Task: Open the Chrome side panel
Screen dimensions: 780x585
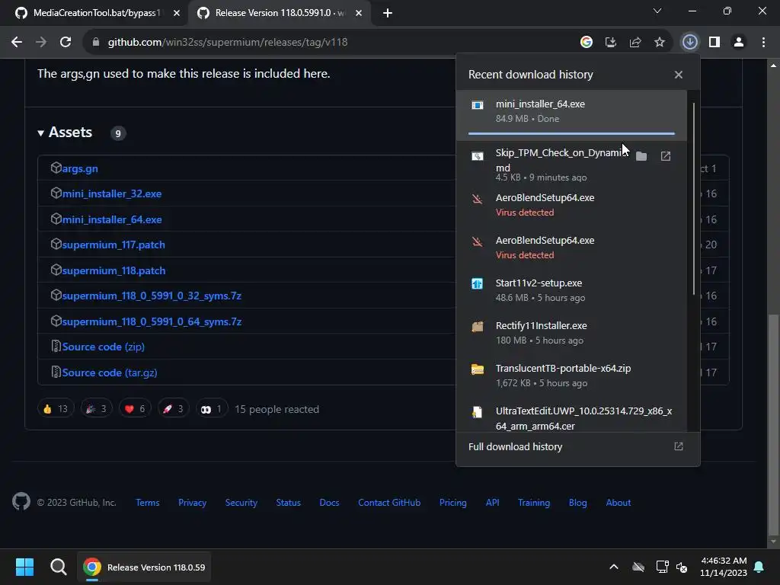Action: 714,43
